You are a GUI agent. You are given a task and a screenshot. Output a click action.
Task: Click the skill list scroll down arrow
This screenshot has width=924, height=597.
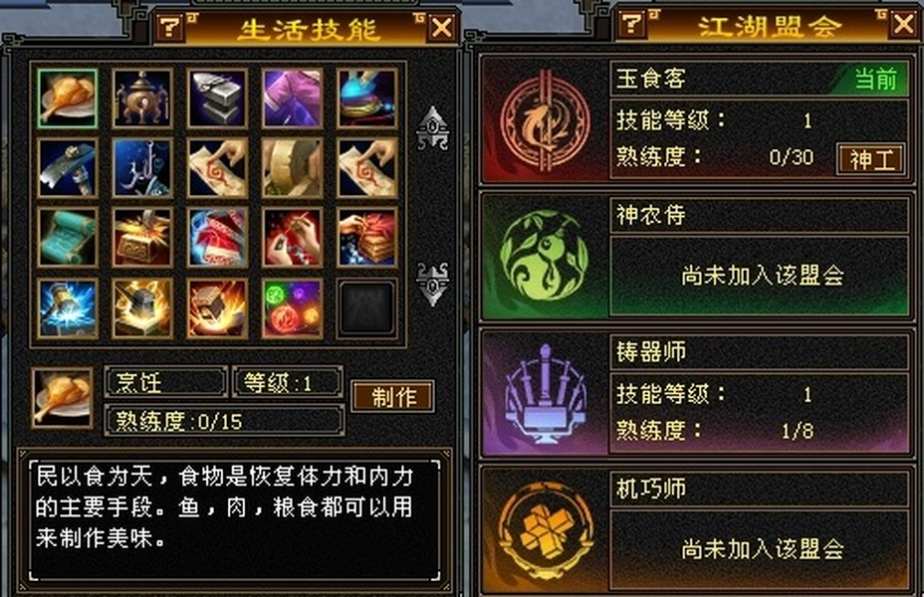pos(433,285)
